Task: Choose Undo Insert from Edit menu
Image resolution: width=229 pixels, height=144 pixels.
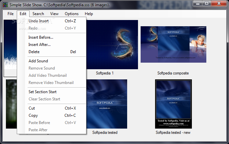Action: (x=52, y=21)
